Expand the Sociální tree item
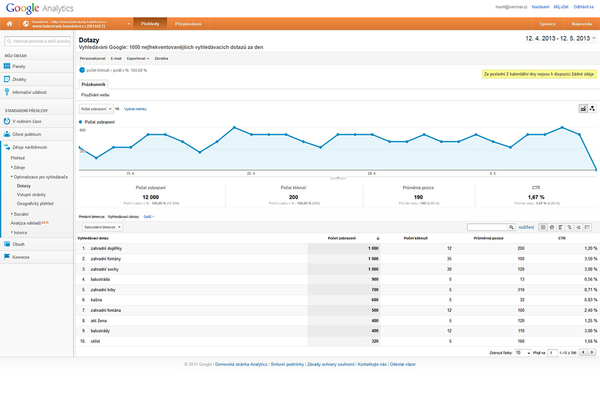Viewport: 600px width, 403px height. tap(12, 214)
